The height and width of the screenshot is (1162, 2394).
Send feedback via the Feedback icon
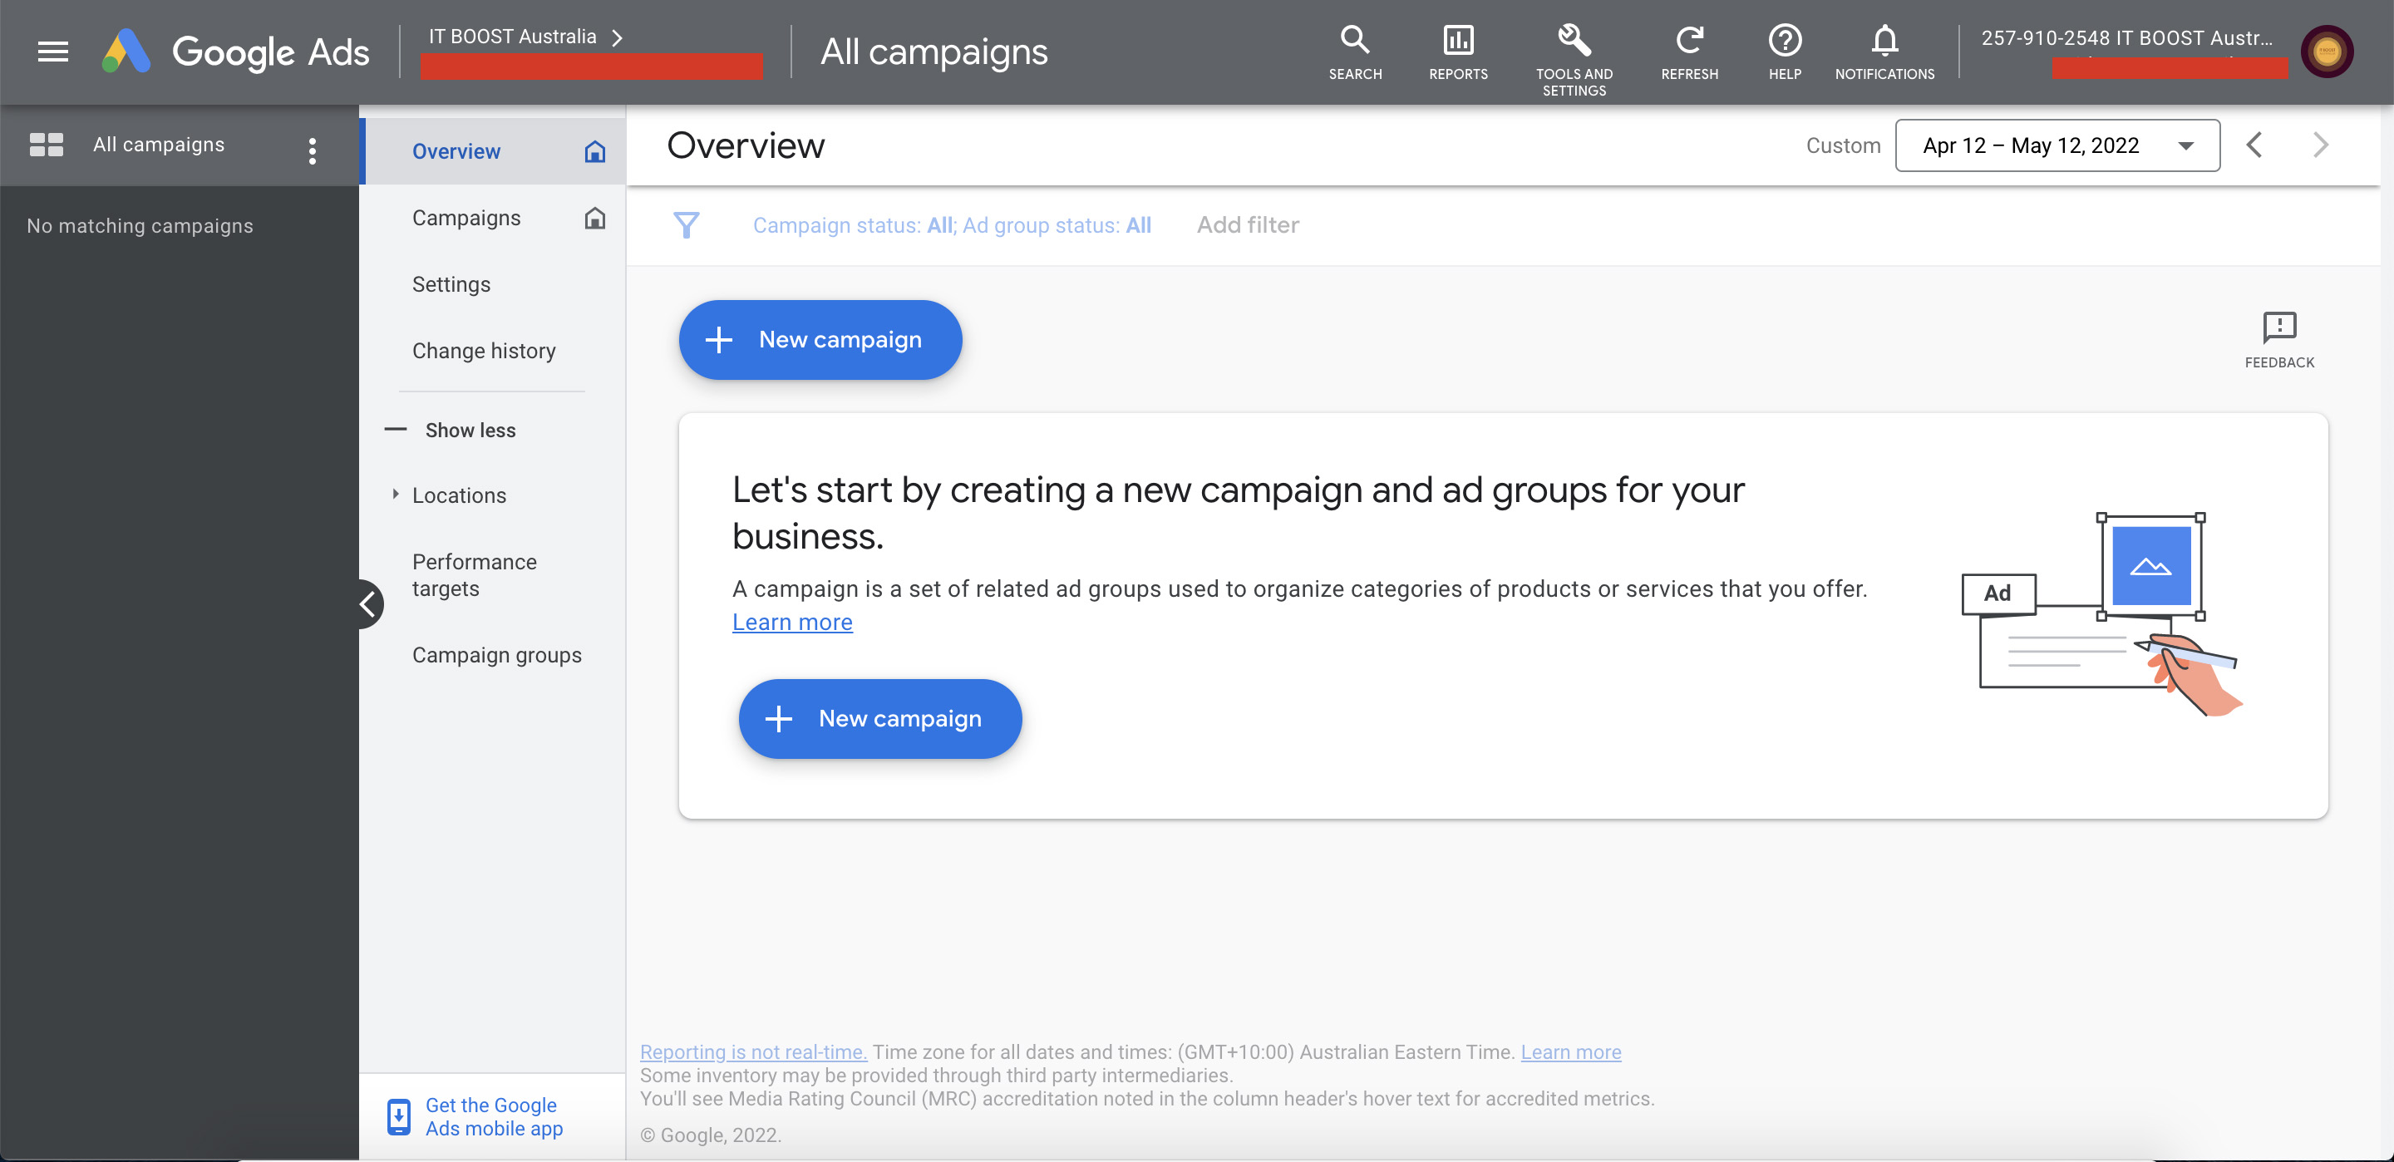(2278, 327)
